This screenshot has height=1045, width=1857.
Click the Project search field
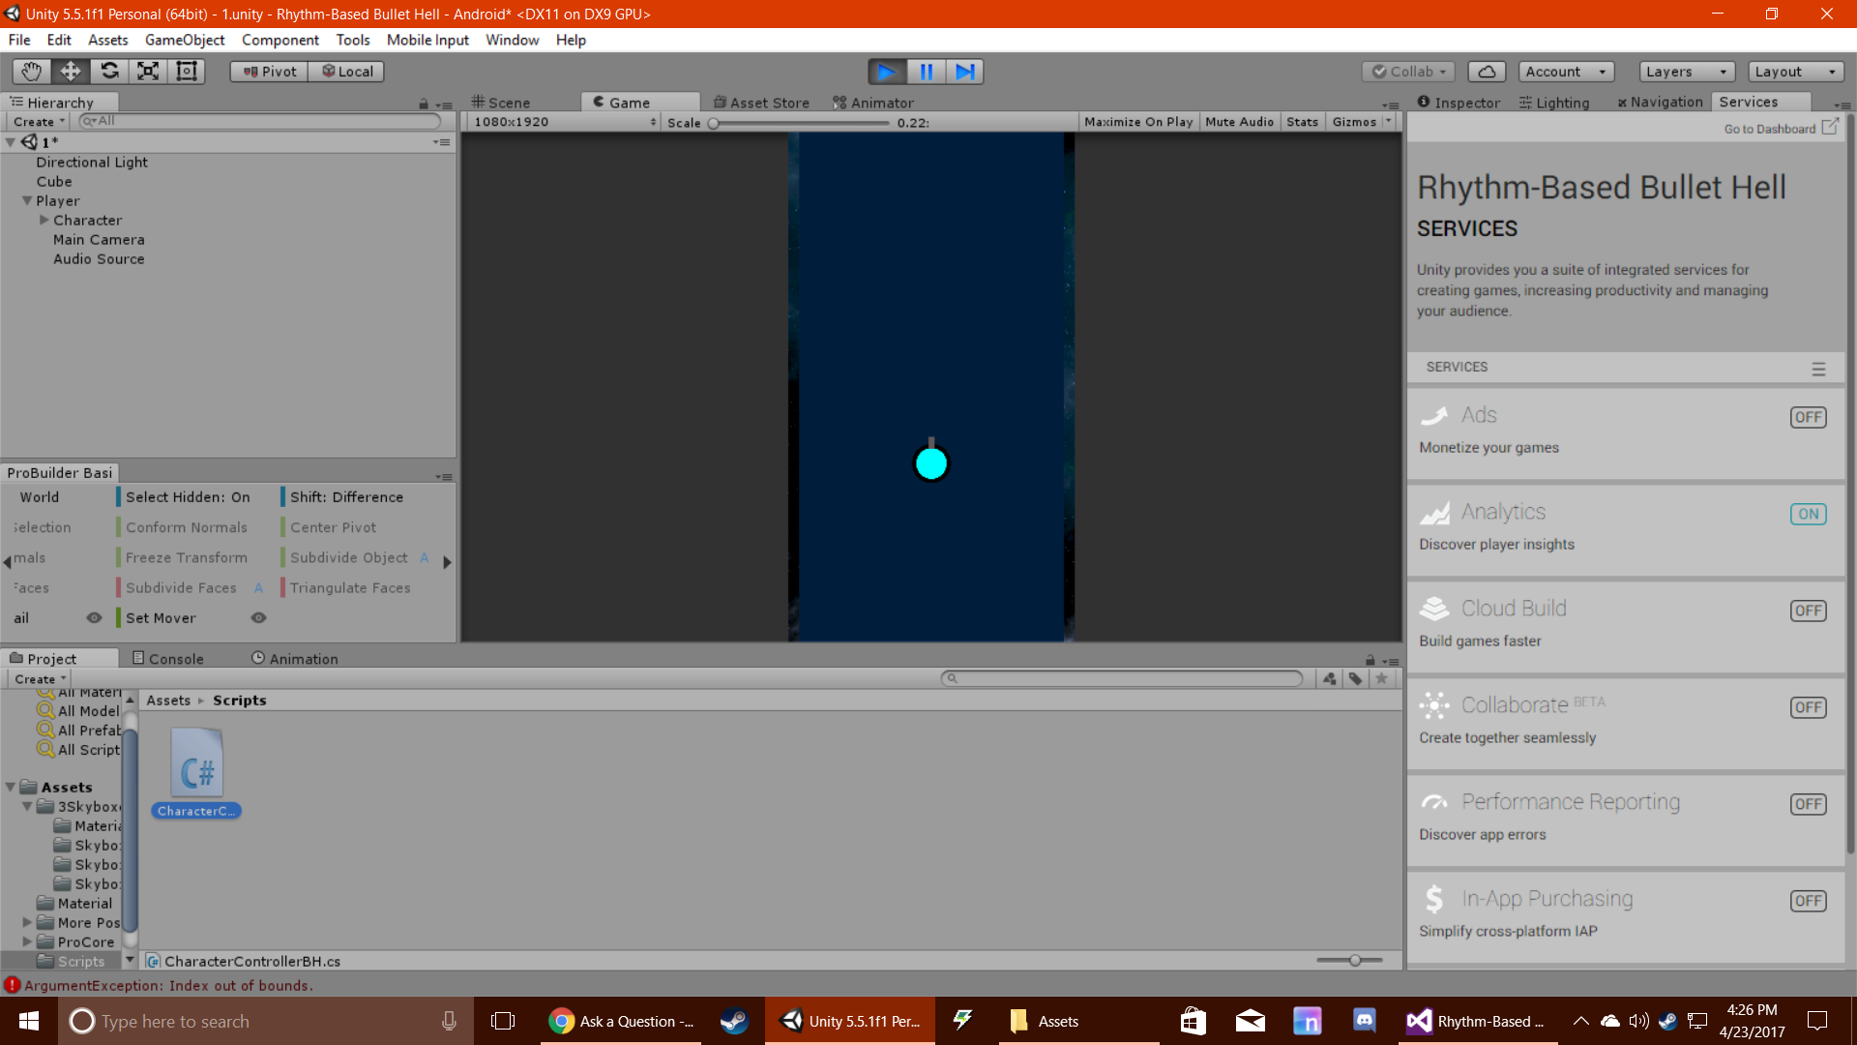click(x=1122, y=678)
